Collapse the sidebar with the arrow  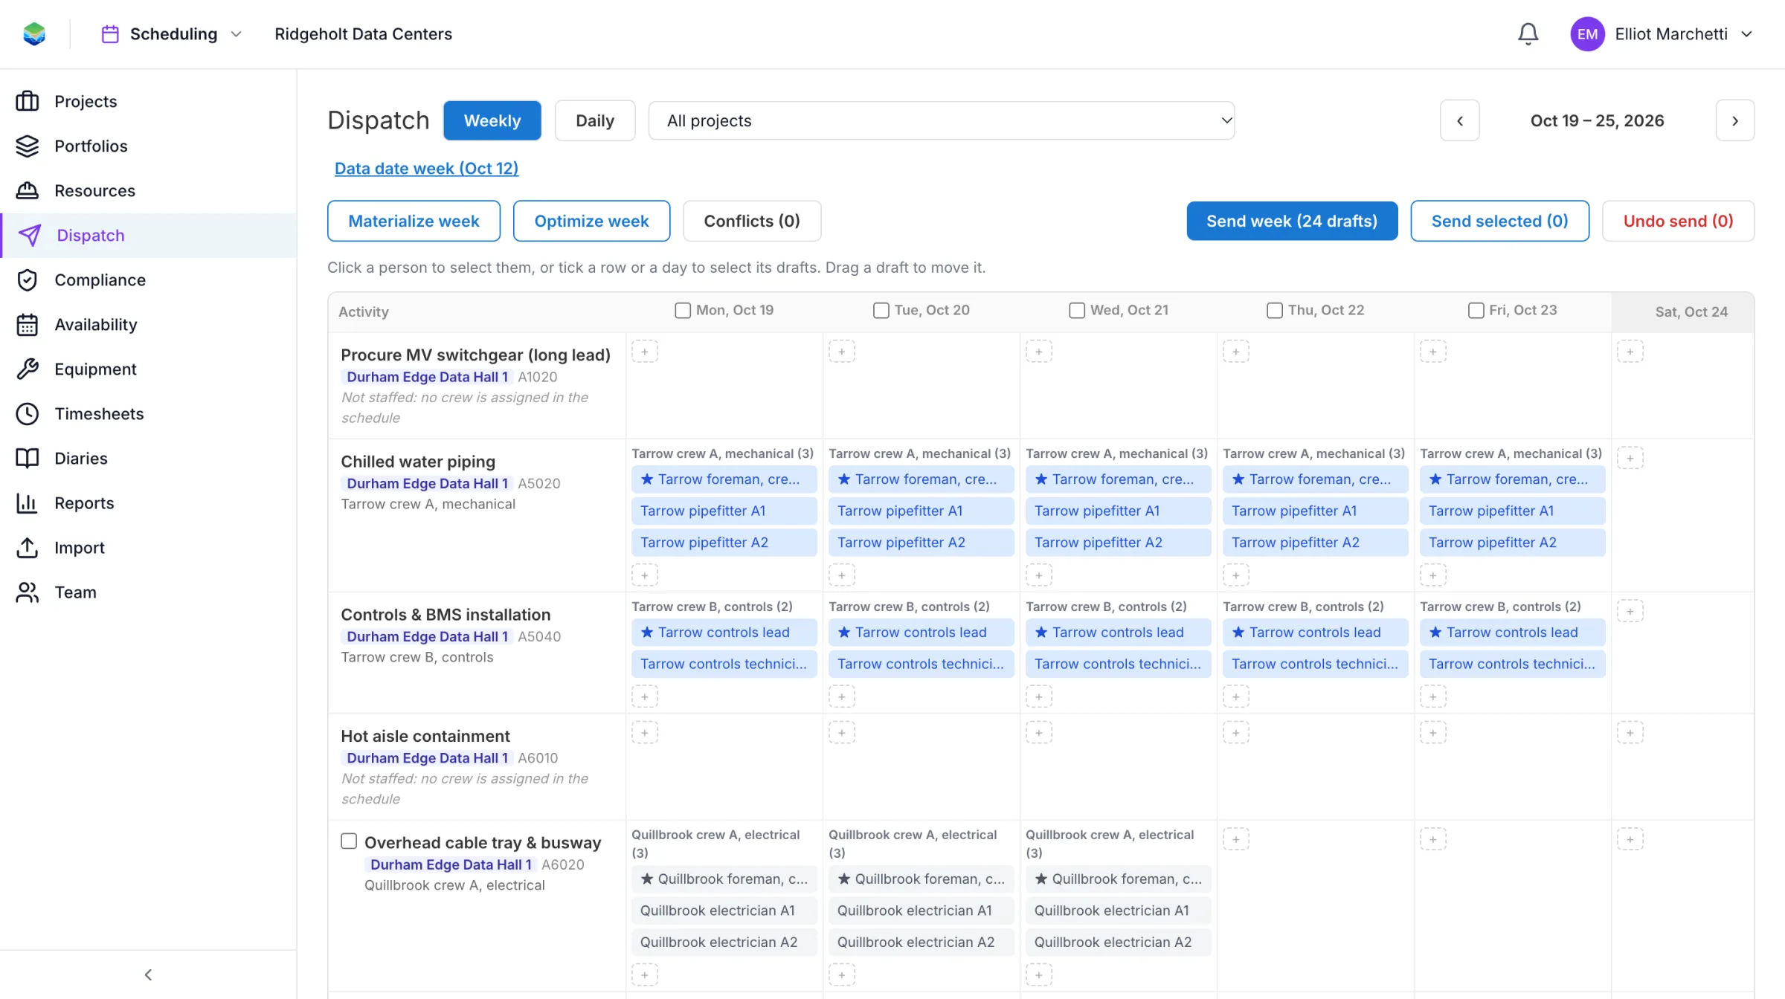(148, 974)
